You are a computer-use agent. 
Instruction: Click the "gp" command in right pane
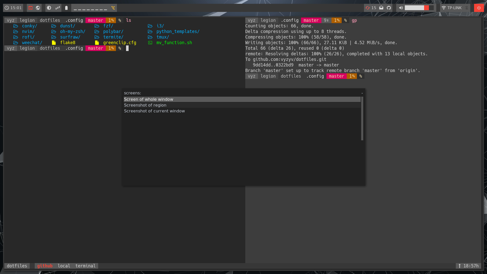[354, 20]
